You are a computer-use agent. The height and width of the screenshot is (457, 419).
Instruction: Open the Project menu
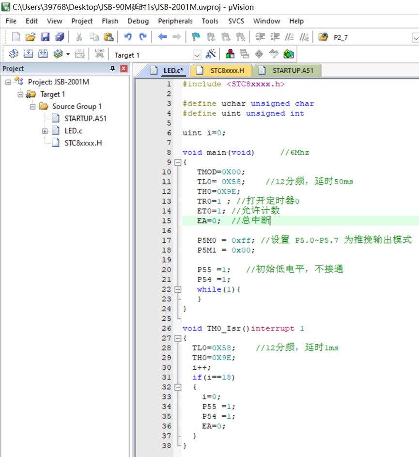tap(82, 21)
